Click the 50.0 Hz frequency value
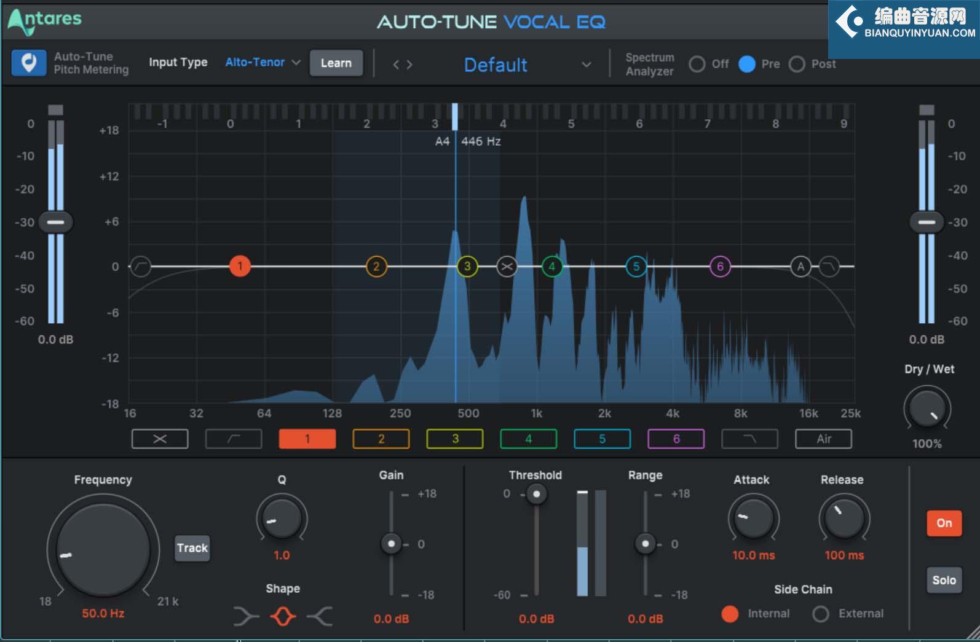This screenshot has height=642, width=980. point(103,613)
